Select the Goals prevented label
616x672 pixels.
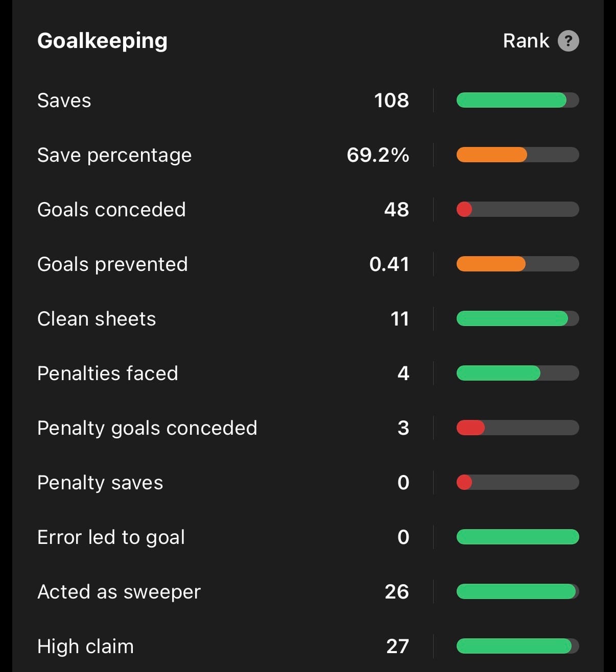coord(112,264)
